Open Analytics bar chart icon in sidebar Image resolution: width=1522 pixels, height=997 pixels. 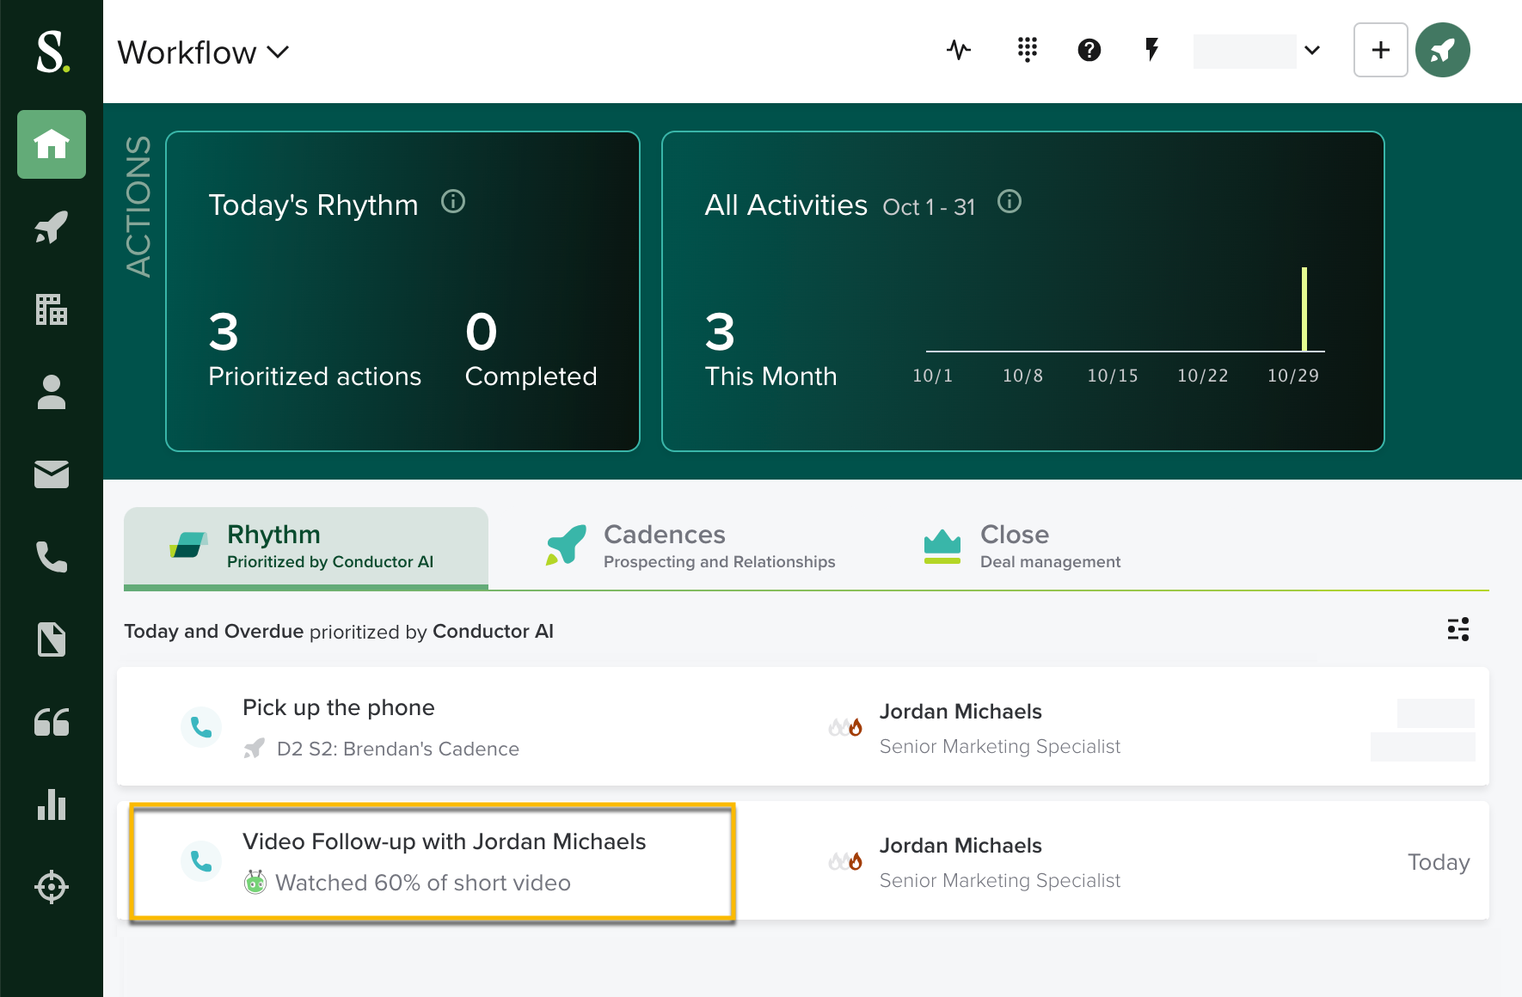[52, 804]
